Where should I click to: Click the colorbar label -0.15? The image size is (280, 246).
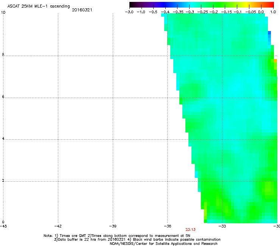[226, 12]
